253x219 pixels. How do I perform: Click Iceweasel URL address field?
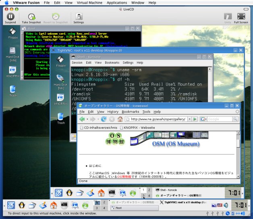pos(156,119)
